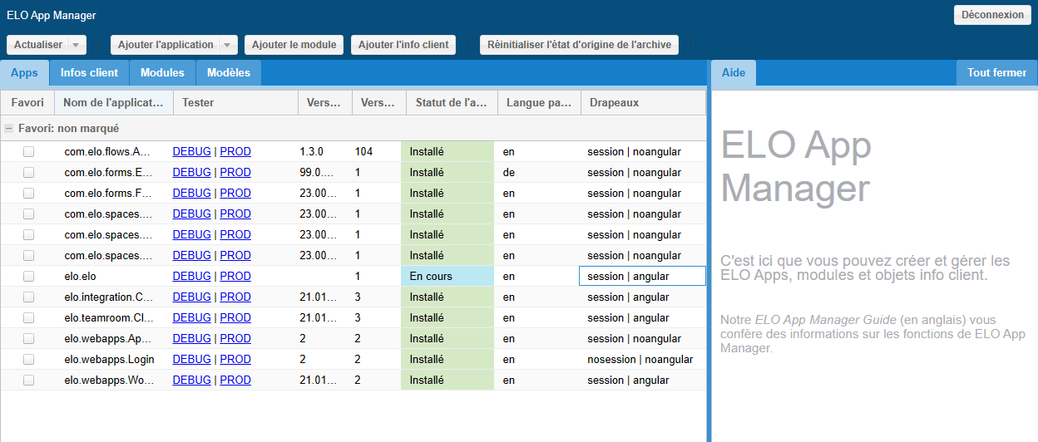Check favorite box for elo.webapps.Login

click(x=29, y=360)
